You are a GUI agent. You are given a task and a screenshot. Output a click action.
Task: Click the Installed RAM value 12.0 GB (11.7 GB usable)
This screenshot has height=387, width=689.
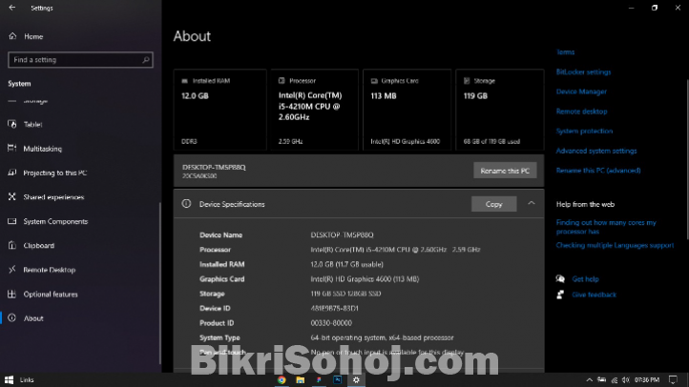pyautogui.click(x=346, y=265)
